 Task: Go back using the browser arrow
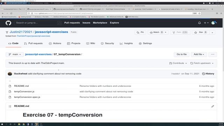tap(3, 13)
